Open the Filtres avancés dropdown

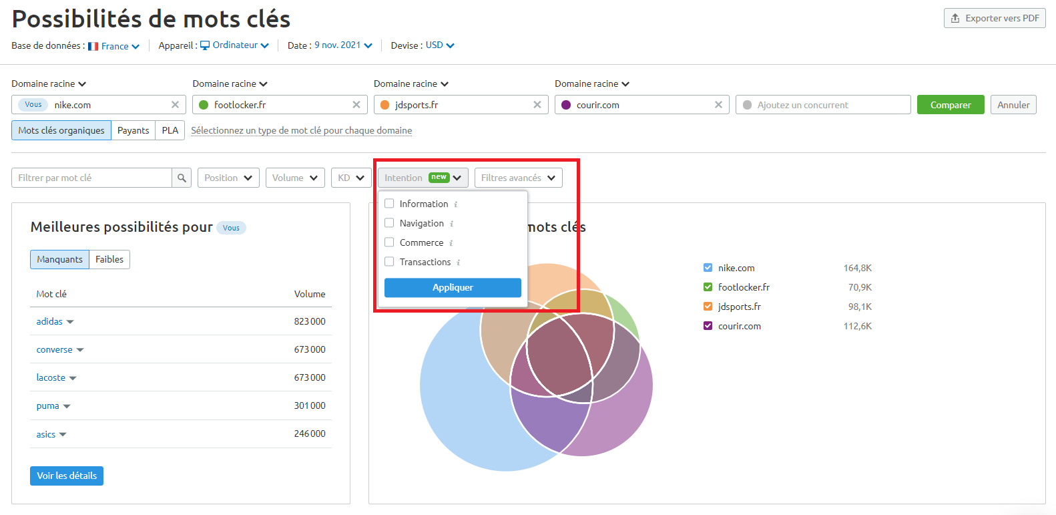(x=519, y=178)
